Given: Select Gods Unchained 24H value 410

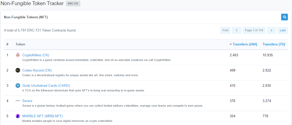Looking at the screenshot, I should pos(233,85).
